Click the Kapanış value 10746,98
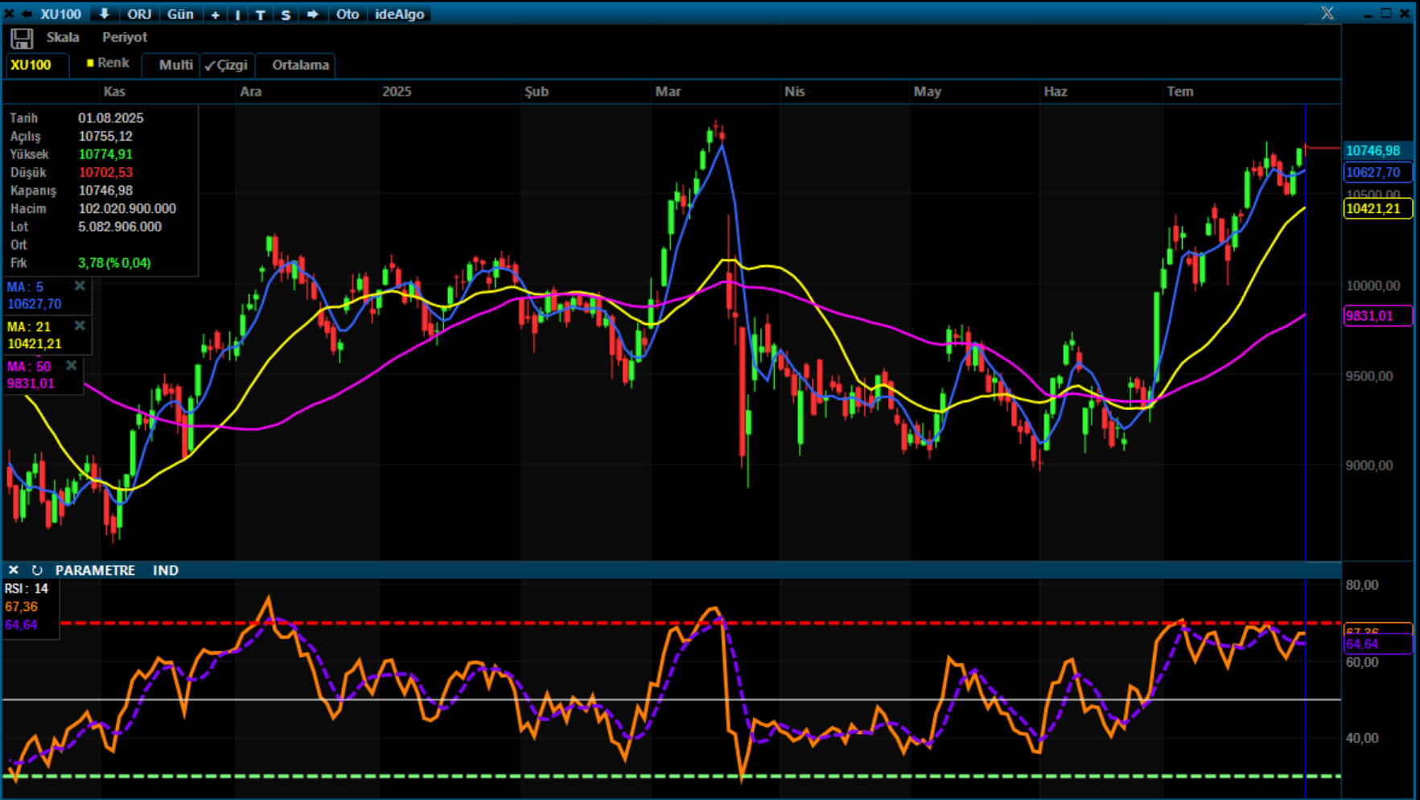Screen dimensions: 1420x800 pos(105,191)
